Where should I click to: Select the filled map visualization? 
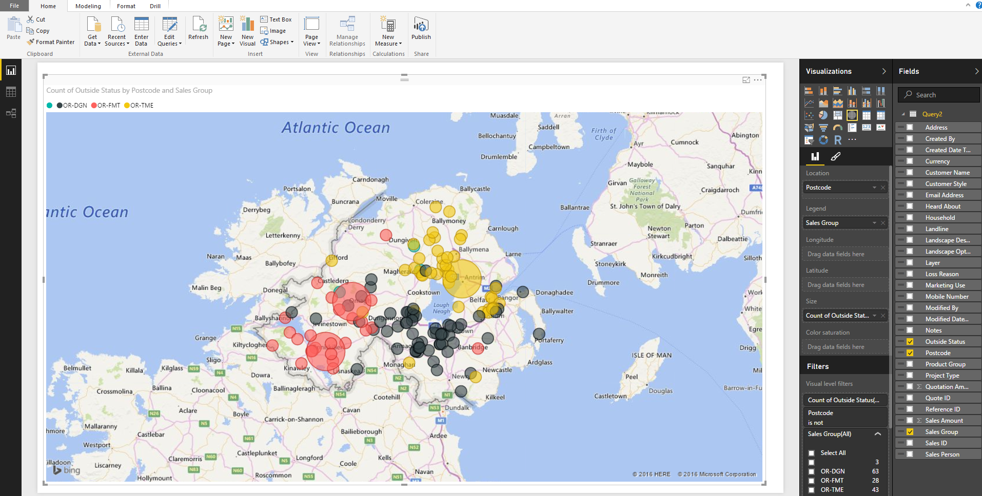pos(809,128)
